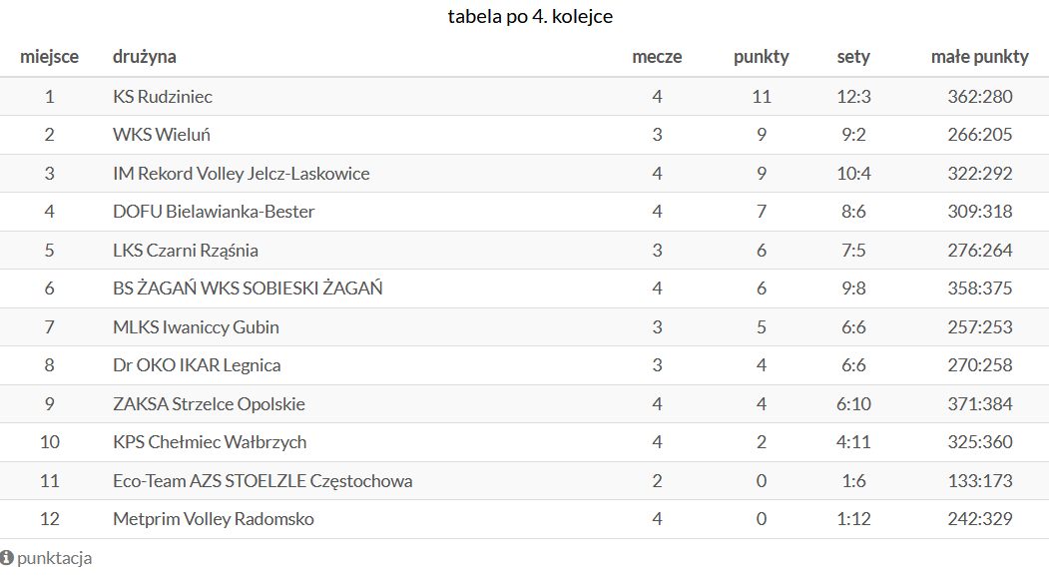Click the Metprim Volley Radomsko team name
The height and width of the screenshot is (583, 1049).
pyautogui.click(x=214, y=519)
